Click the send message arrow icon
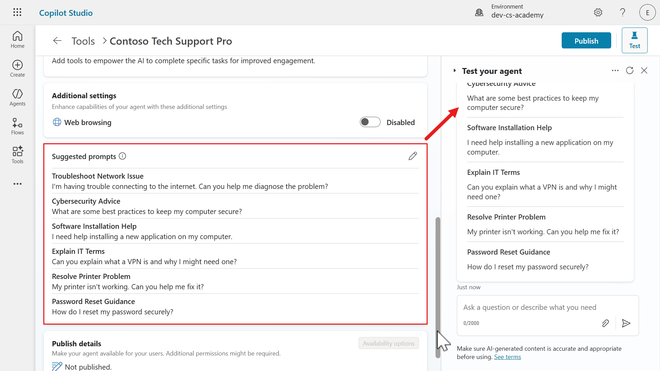 click(626, 323)
